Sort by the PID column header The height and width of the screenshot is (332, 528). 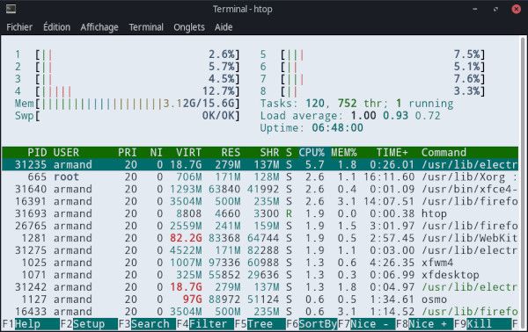tap(37, 153)
